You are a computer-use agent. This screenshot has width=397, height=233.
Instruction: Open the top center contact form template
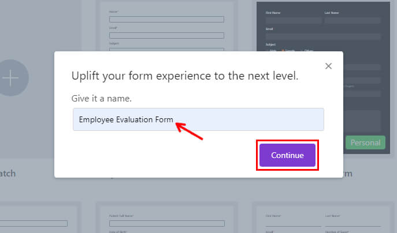166,25
